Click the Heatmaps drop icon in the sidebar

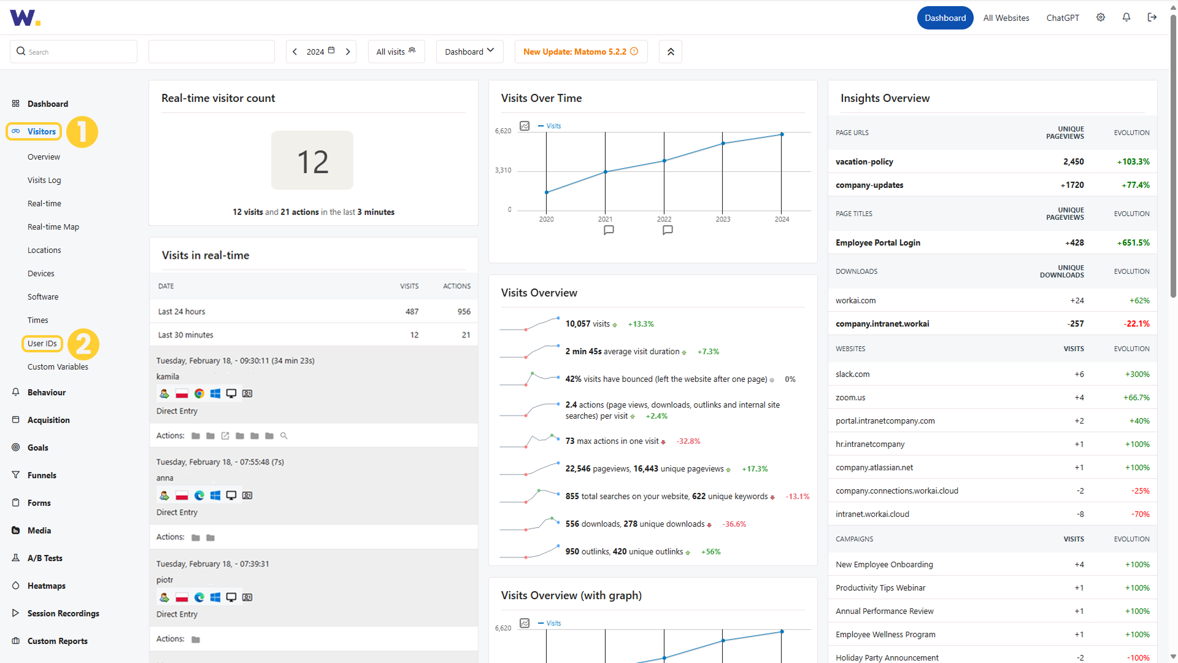click(16, 586)
